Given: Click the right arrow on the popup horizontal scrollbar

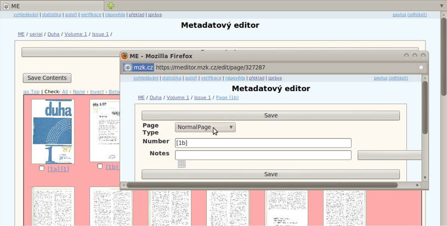Looking at the screenshot, I should (417, 185).
